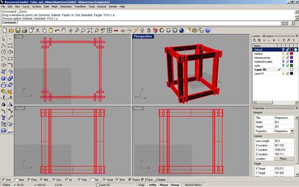Select the Pan hand tool

tap(63, 31)
